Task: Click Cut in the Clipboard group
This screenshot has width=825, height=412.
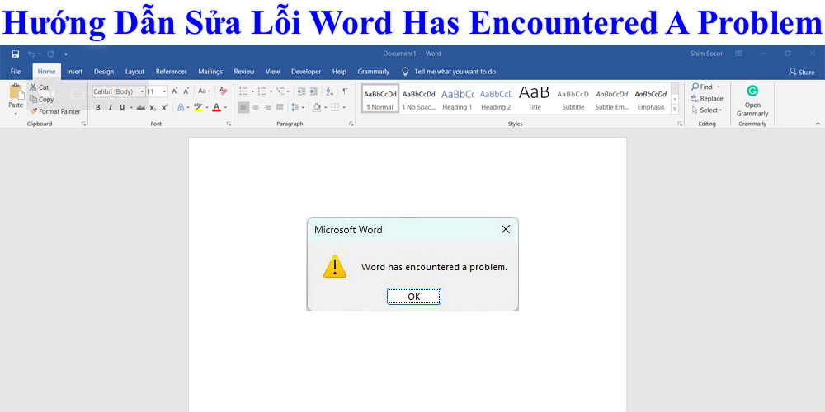Action: point(40,87)
